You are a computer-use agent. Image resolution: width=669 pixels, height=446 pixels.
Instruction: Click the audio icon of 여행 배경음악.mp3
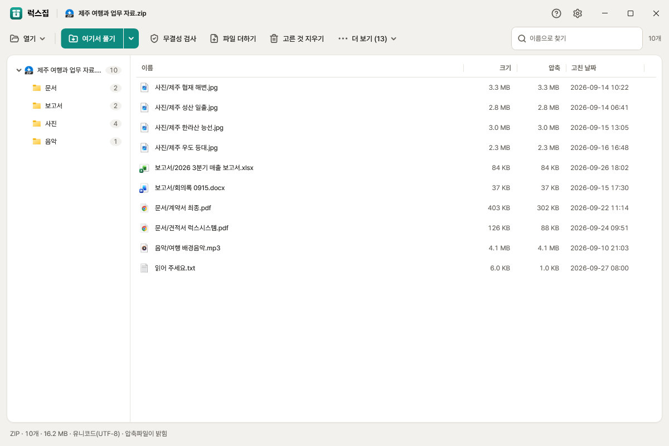144,248
